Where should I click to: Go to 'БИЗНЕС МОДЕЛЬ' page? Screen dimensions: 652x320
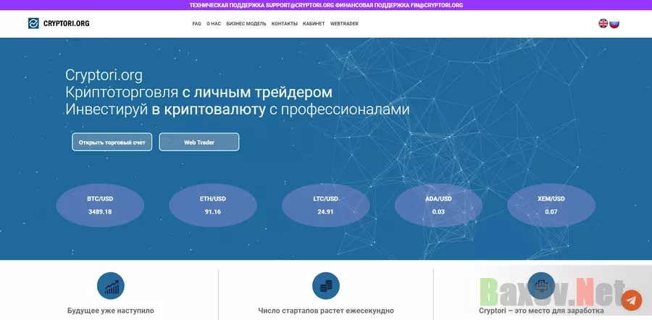click(x=246, y=24)
